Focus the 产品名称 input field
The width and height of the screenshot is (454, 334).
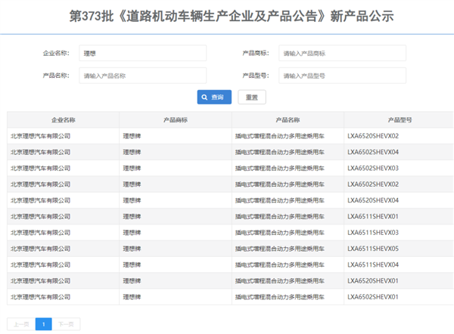143,76
